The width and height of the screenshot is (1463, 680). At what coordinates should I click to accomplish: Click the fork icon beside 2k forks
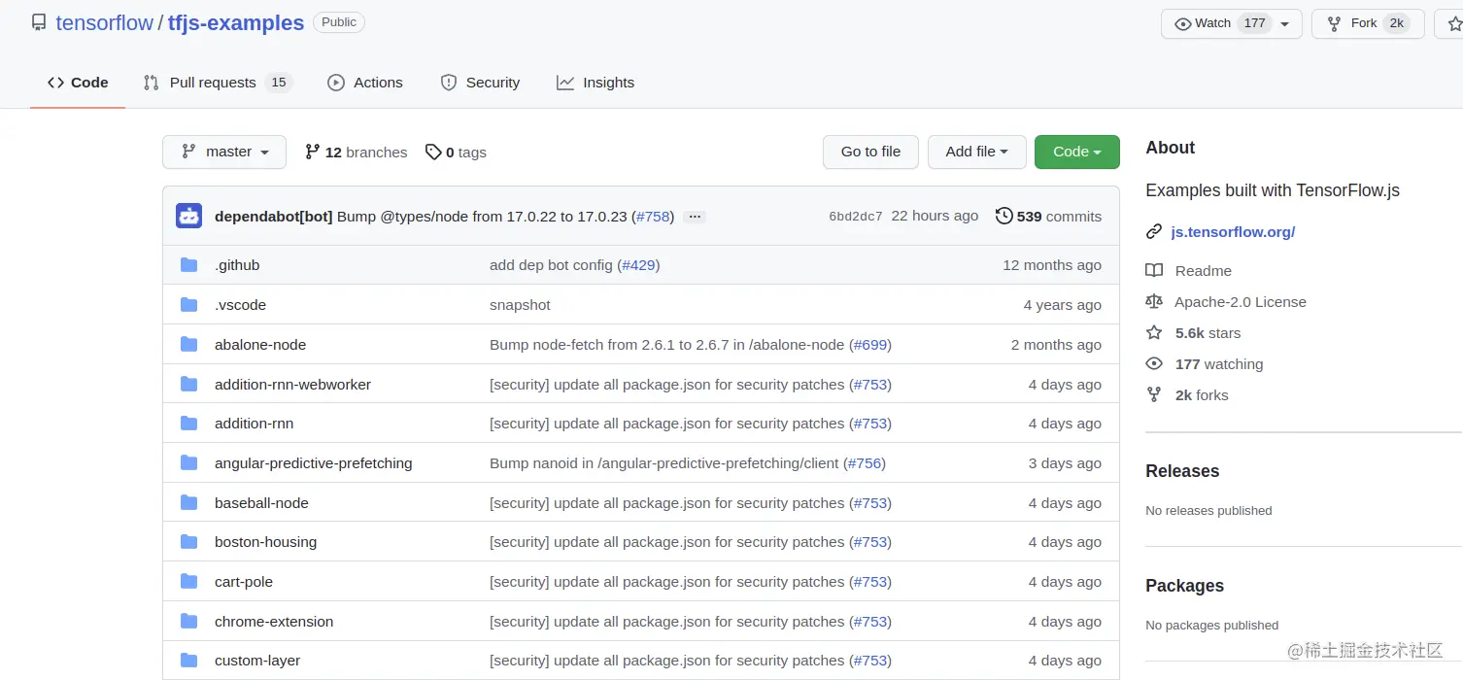click(x=1154, y=395)
